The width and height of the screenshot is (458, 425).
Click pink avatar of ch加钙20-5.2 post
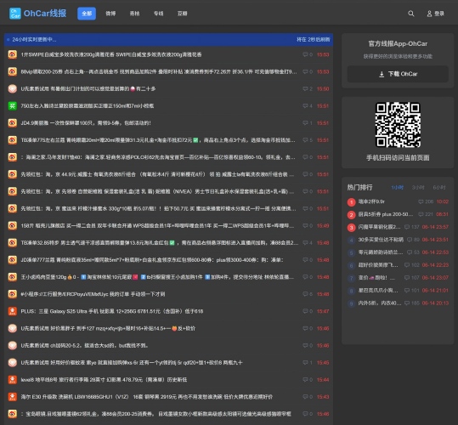(12, 346)
